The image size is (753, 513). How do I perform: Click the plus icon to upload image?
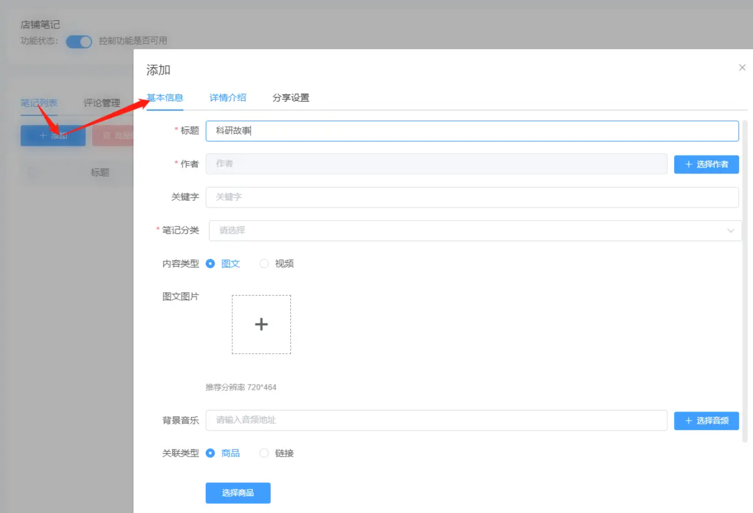click(261, 325)
